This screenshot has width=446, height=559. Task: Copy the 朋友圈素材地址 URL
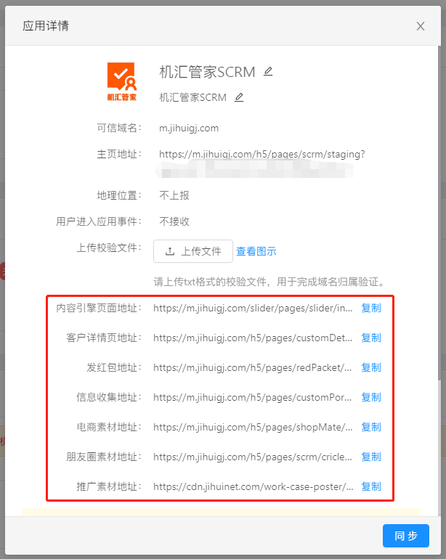[x=371, y=457]
